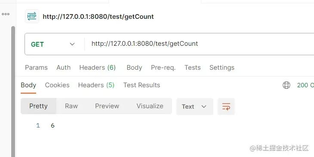
Task: Click the HTTP request icon
Action: (x=32, y=16)
